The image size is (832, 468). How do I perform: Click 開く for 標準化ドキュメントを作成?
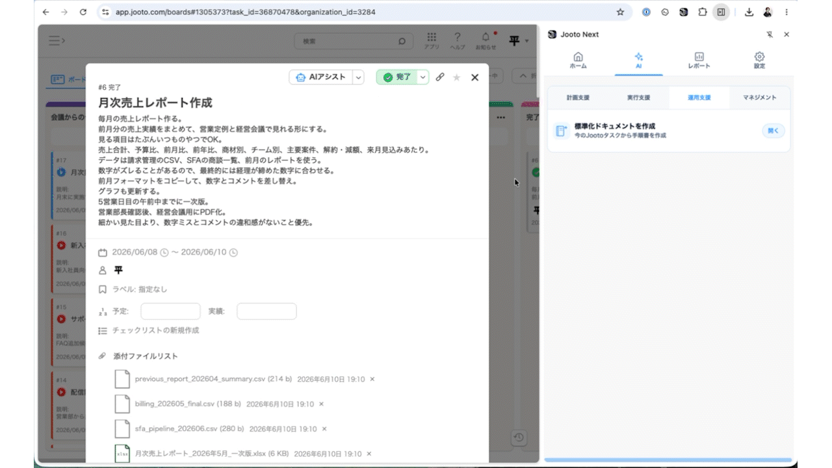(773, 131)
